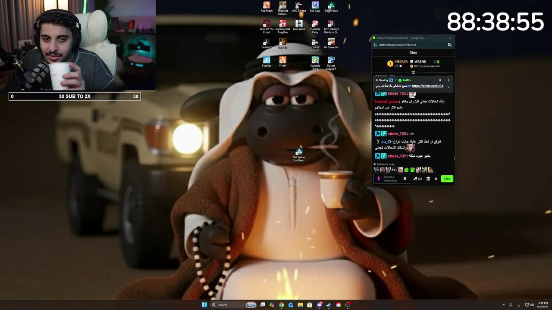Open the Rec Room desktop shortcut
Image resolution: width=552 pixels, height=310 pixels.
tap(267, 7)
